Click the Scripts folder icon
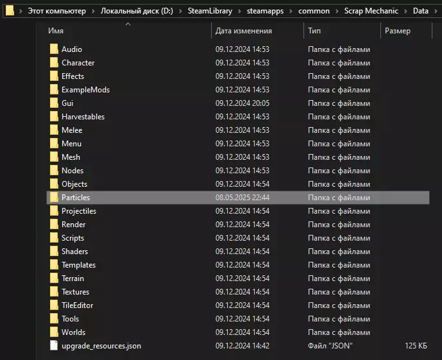Image resolution: width=442 pixels, height=360 pixels. [54, 238]
